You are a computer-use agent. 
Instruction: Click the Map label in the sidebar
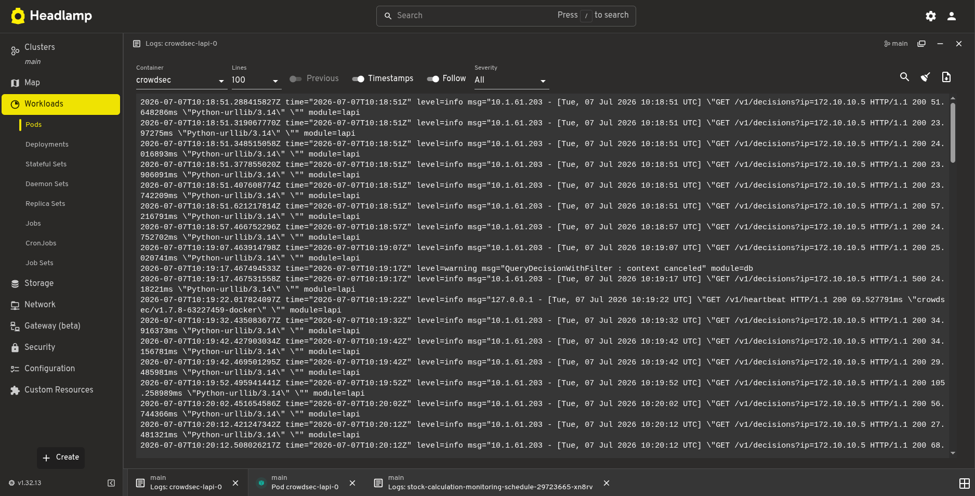(32, 83)
